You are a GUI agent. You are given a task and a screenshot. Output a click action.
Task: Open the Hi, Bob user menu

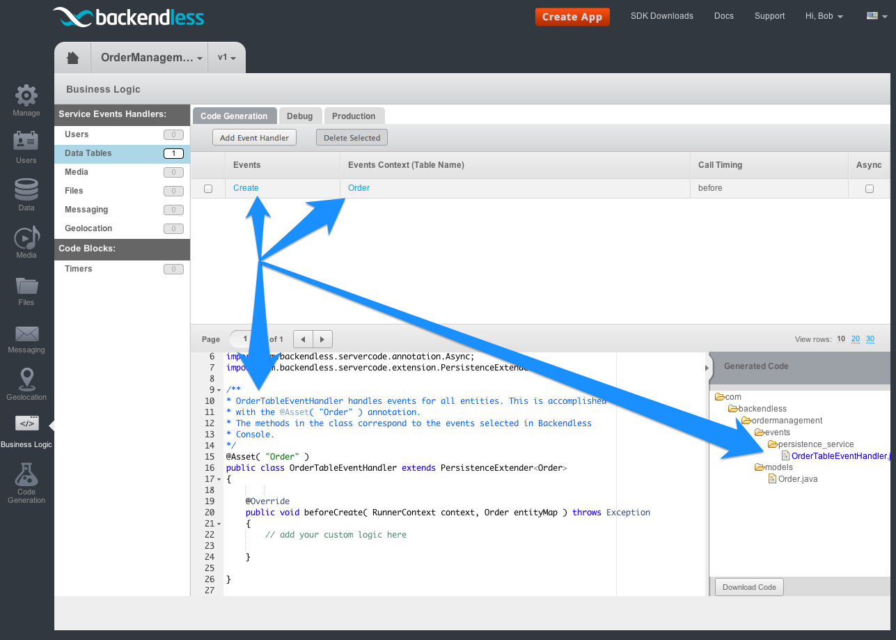(824, 16)
